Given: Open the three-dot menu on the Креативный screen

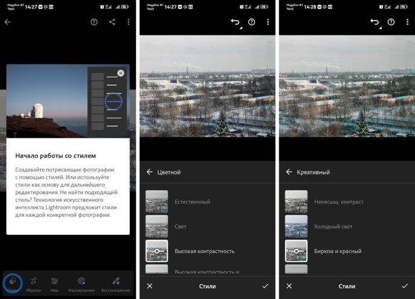Looking at the screenshot, I should (x=407, y=22).
